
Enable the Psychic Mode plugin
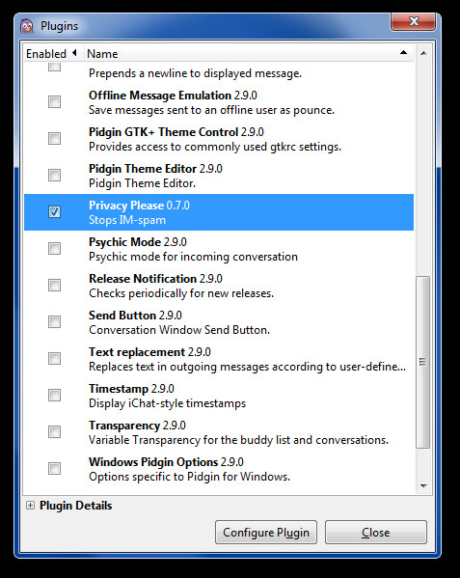tap(55, 248)
